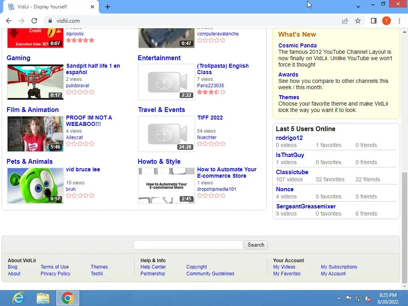408x306 pixels.
Task: Play the Trollpasta English Class thumbnail
Action: (167, 82)
